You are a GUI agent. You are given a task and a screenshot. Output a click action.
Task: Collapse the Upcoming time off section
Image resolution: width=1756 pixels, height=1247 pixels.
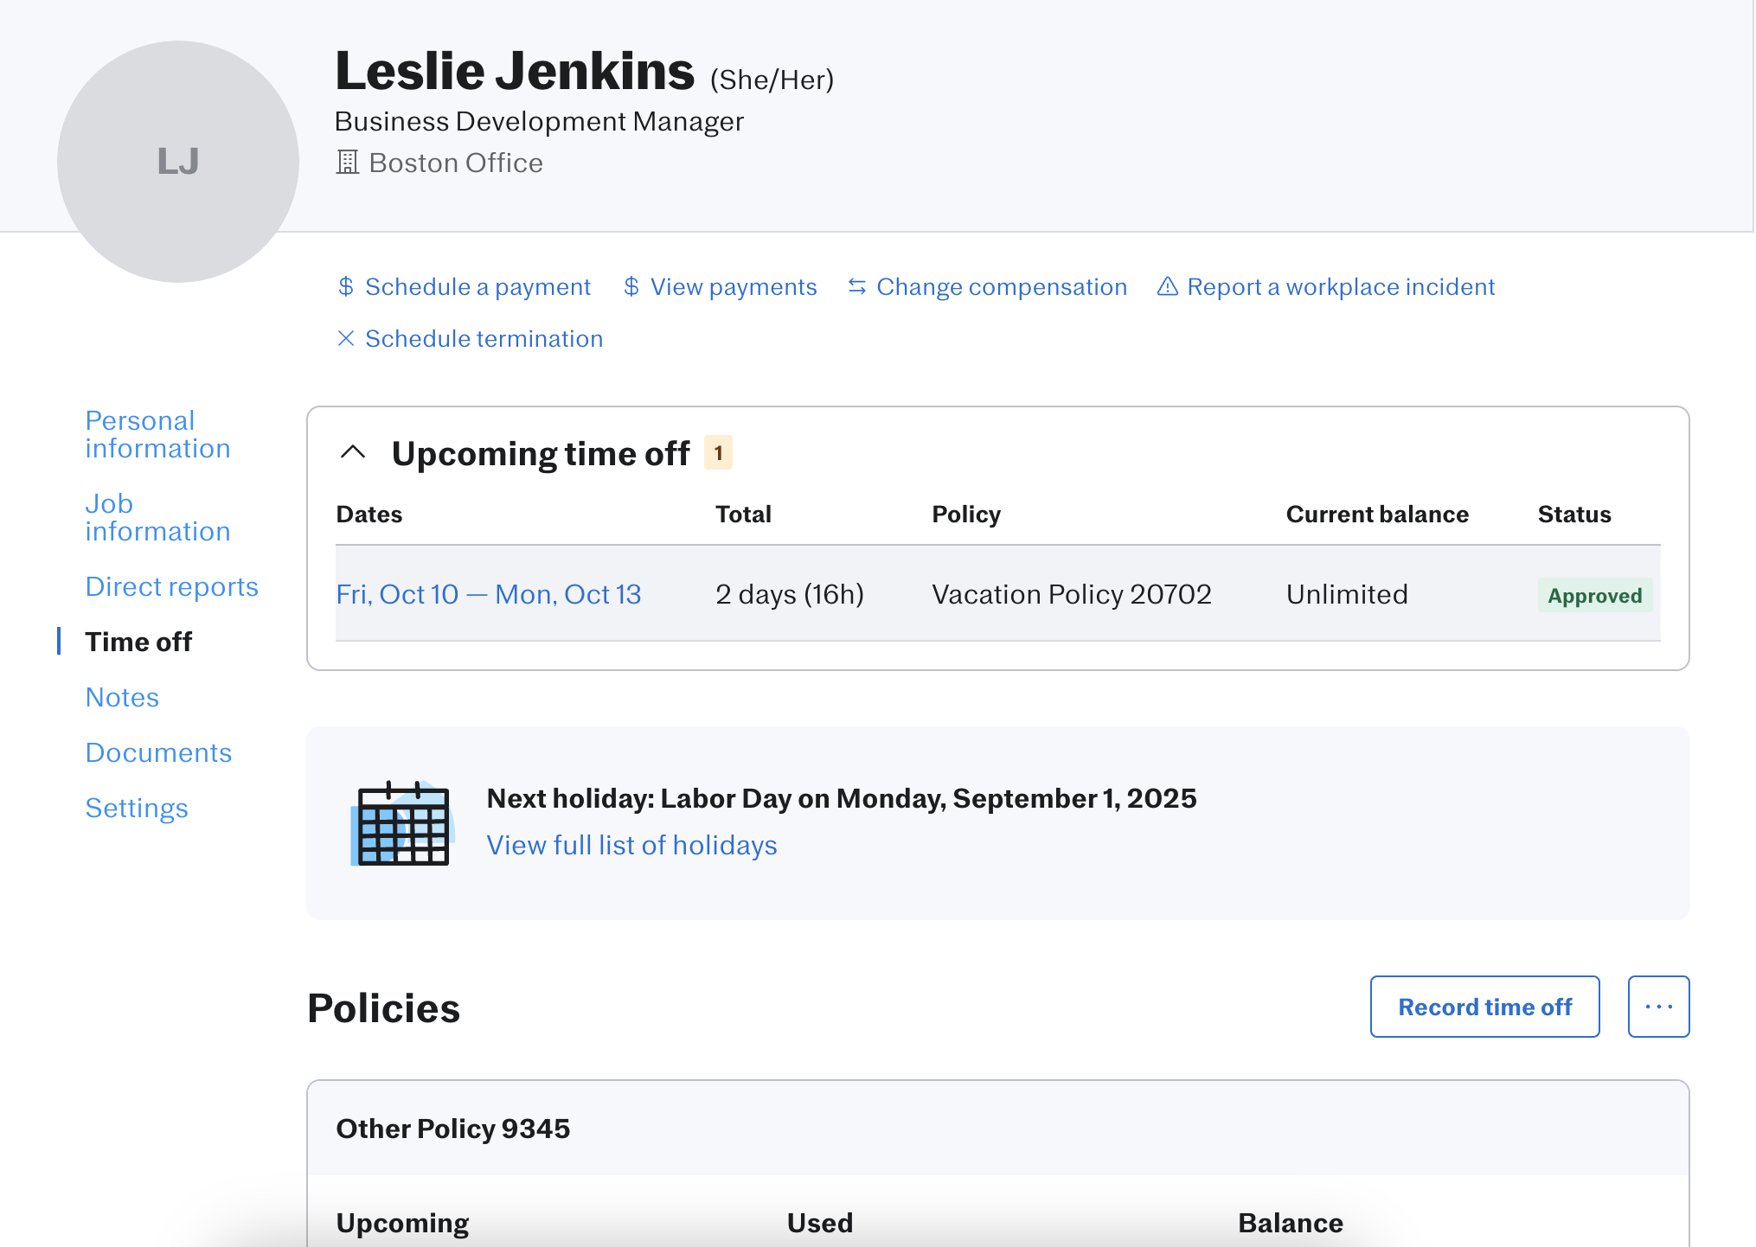[353, 452]
